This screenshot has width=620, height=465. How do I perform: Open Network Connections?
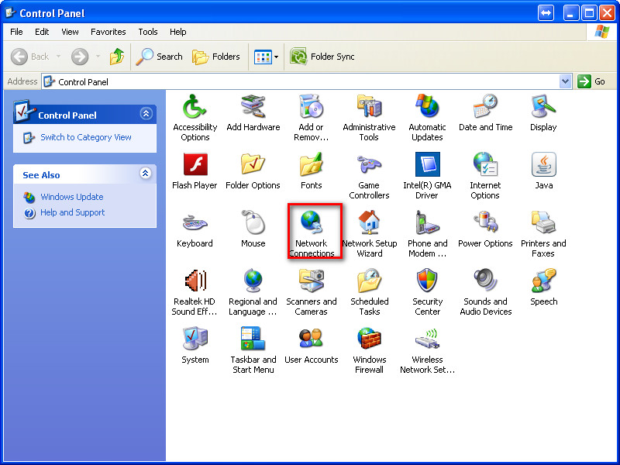pyautogui.click(x=312, y=234)
